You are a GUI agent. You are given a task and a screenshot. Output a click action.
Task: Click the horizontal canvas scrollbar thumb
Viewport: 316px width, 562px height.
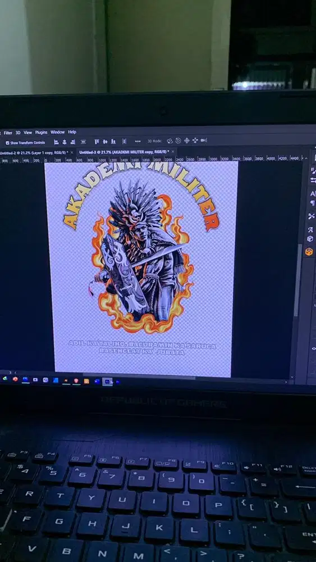pos(139,375)
